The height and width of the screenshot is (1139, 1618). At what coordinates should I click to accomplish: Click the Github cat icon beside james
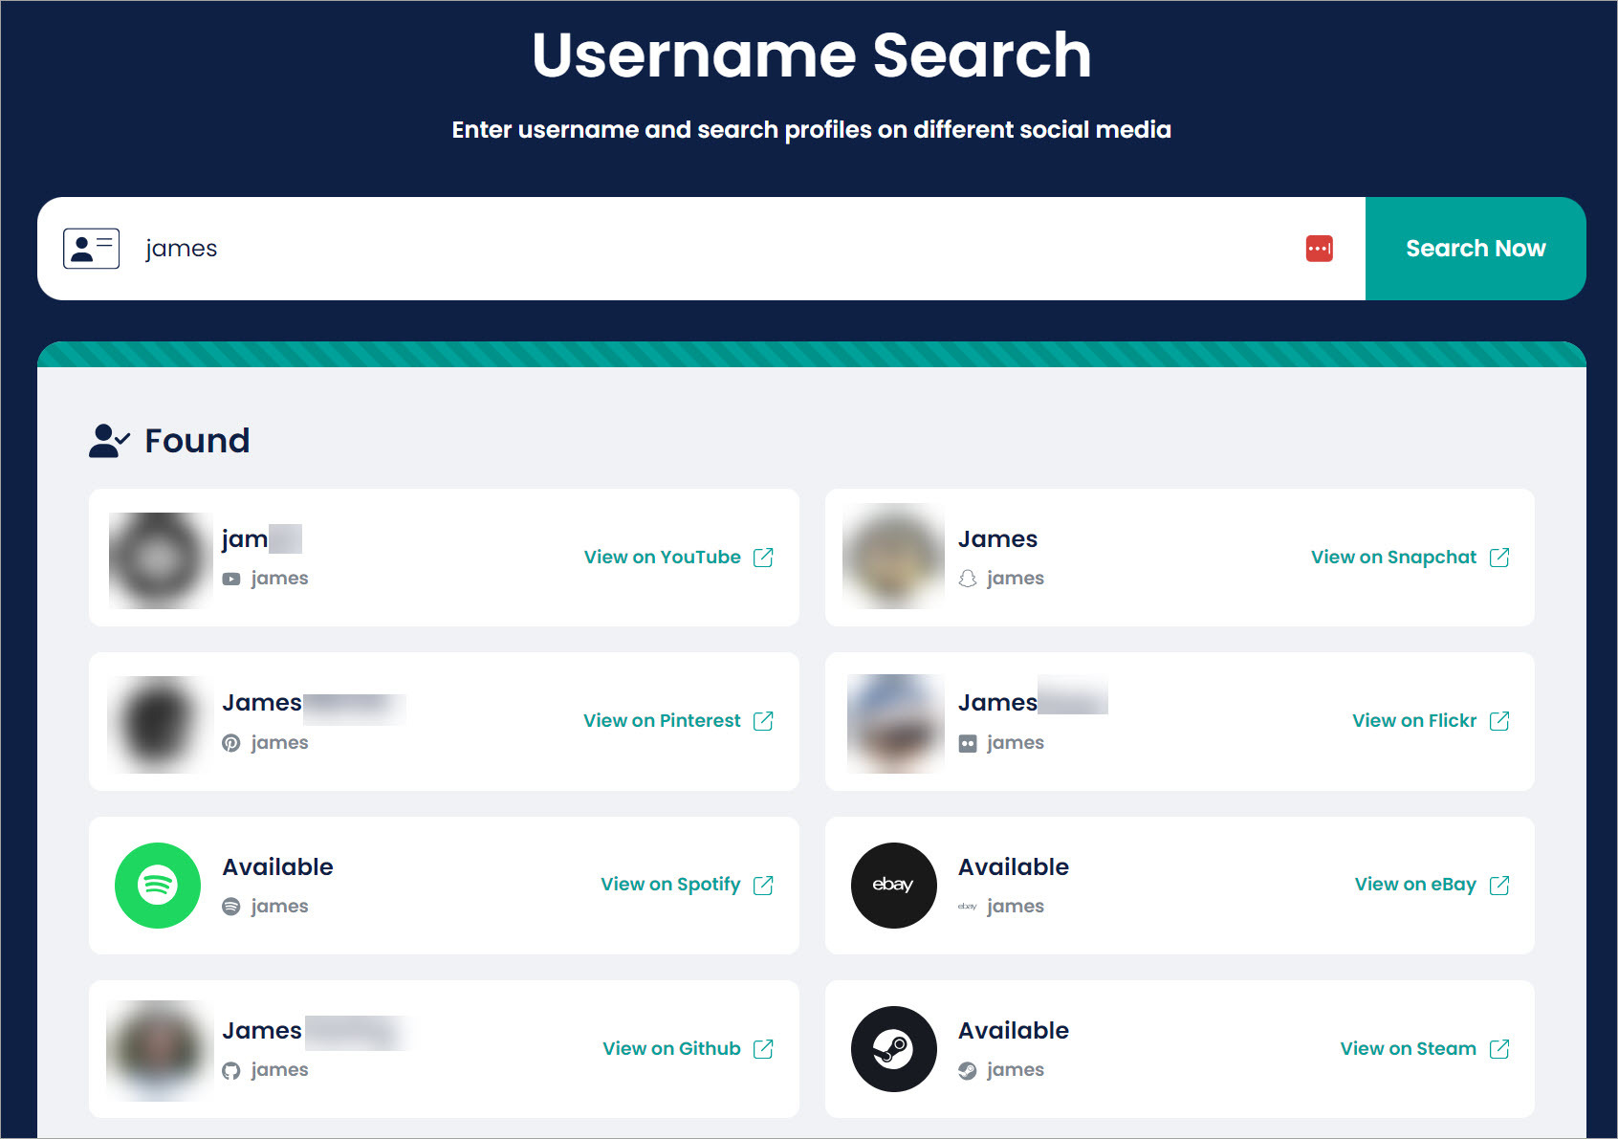pyautogui.click(x=231, y=1069)
